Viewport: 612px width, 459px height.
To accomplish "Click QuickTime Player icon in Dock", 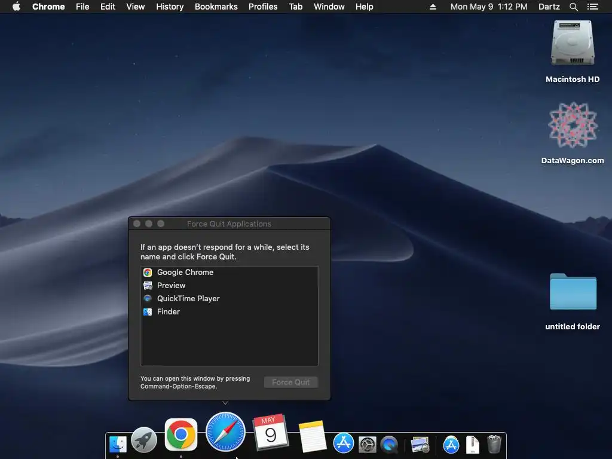I will click(390, 445).
